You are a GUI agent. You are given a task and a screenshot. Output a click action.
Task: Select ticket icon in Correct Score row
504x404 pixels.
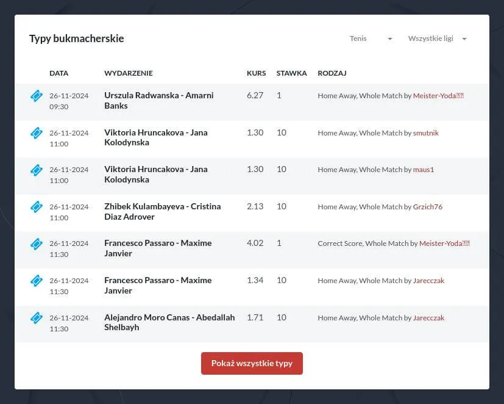pyautogui.click(x=37, y=243)
